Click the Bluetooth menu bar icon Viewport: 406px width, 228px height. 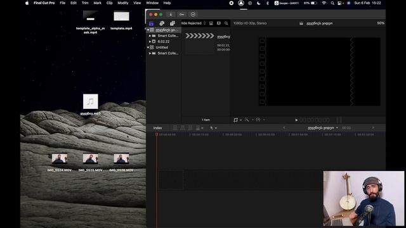click(268, 3)
